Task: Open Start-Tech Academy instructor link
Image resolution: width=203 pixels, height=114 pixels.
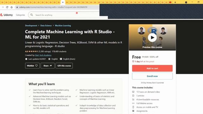Action: click(x=43, y=55)
